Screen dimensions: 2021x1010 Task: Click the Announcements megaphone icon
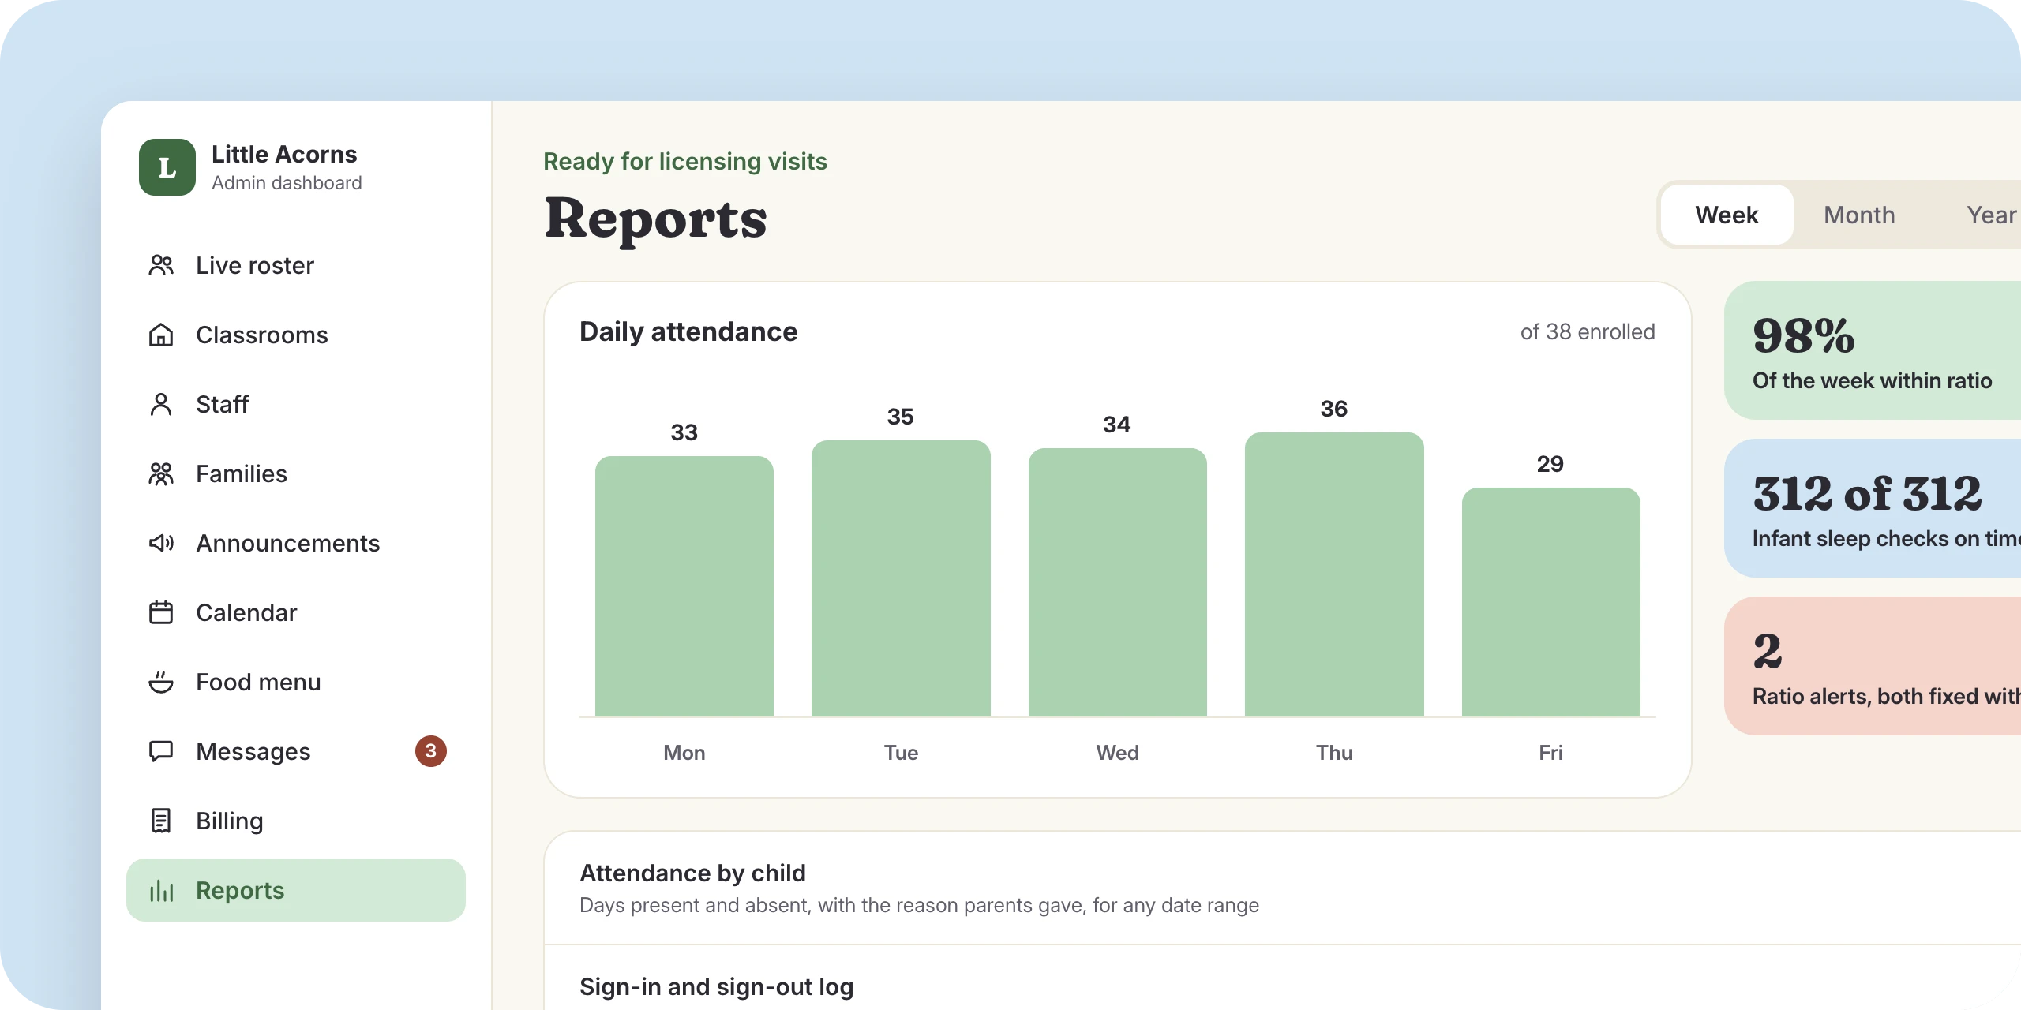click(161, 543)
